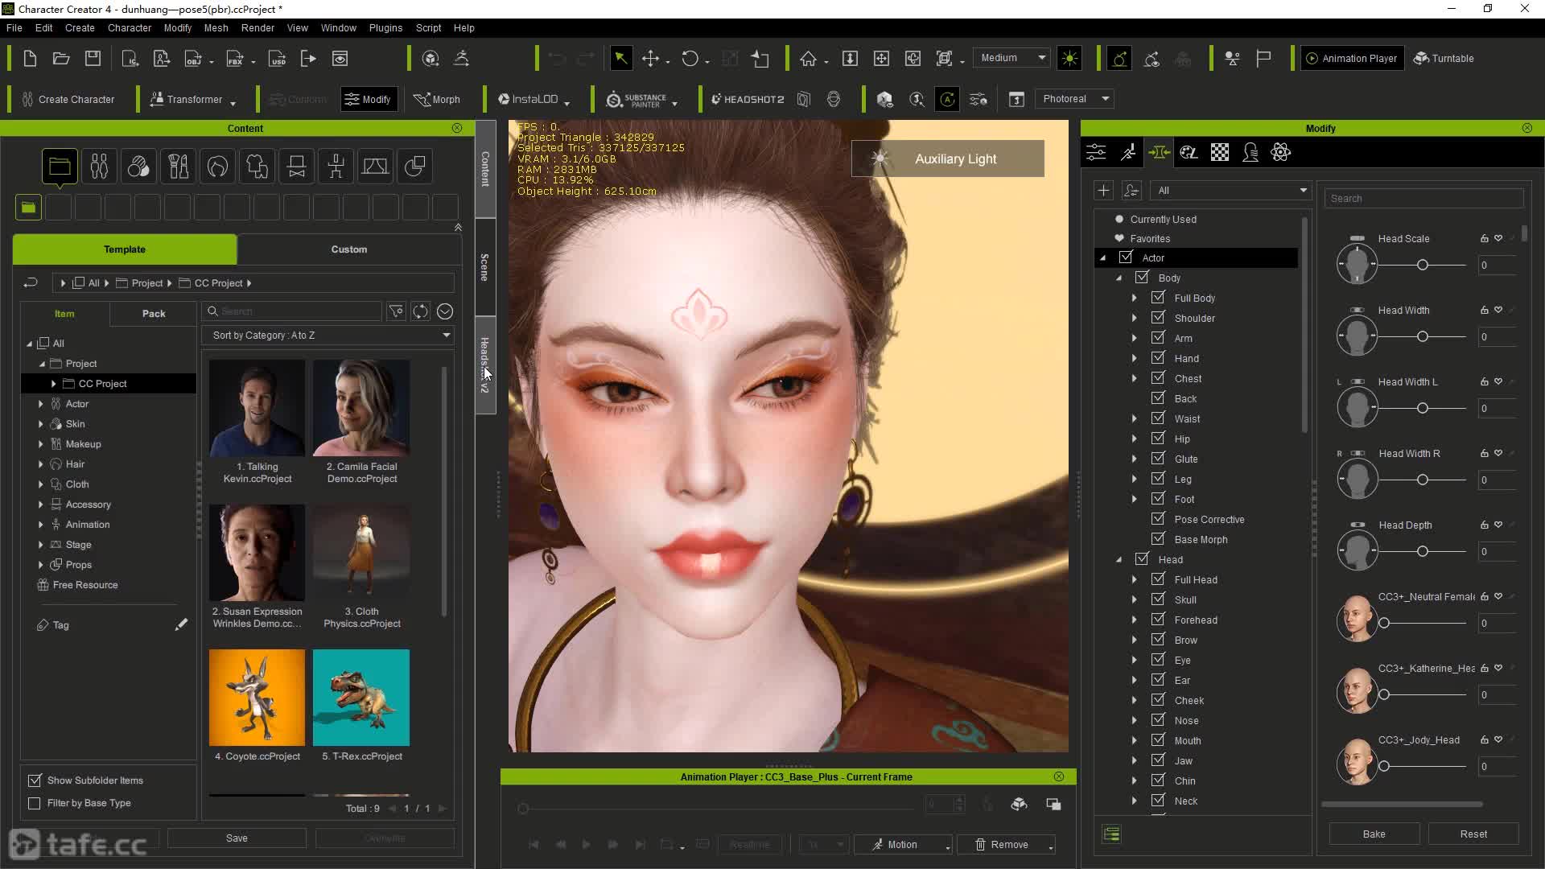Open the Plugins menu
Image resolution: width=1545 pixels, height=869 pixels.
coord(385,27)
